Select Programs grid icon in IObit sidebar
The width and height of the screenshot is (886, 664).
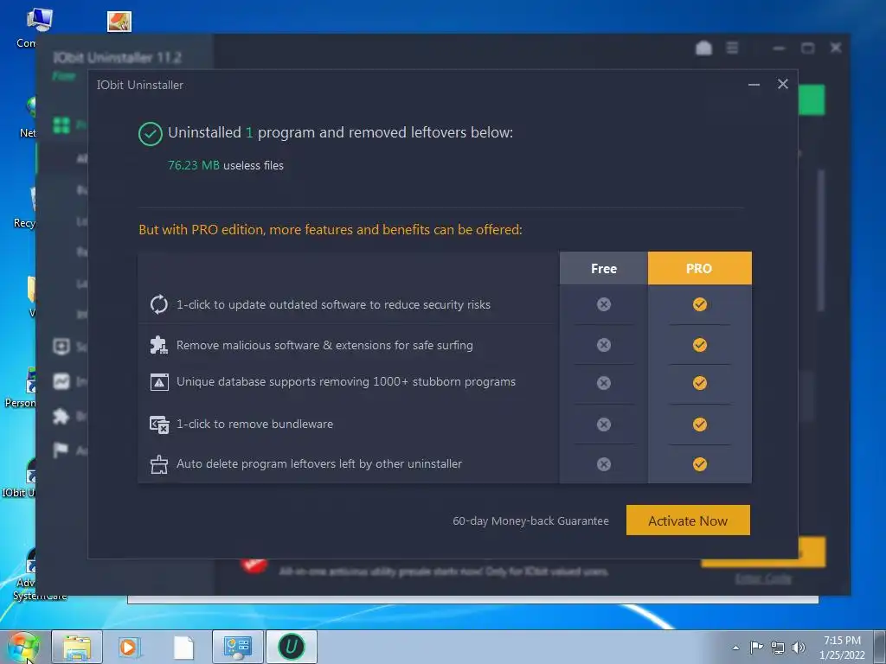[x=61, y=124]
